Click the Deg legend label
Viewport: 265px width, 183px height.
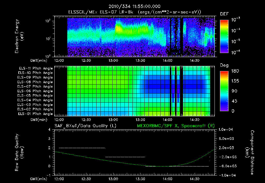[224, 65]
